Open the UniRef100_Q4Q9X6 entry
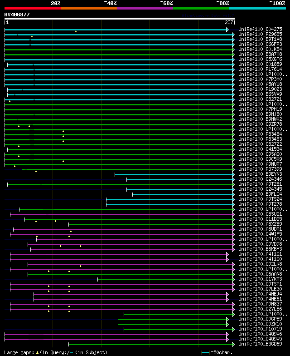The width and height of the screenshot is (290, 356). click(260, 334)
